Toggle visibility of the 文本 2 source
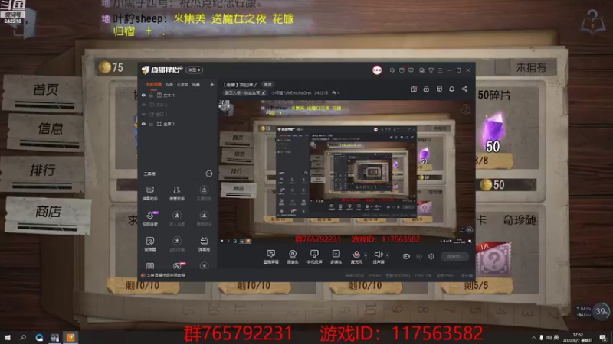This screenshot has height=344, width=613. (143, 105)
